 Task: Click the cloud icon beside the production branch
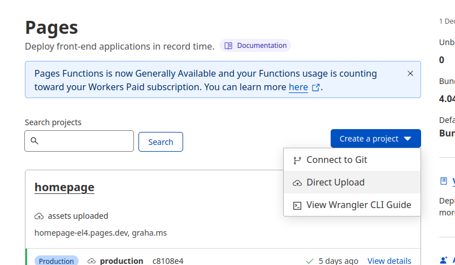(x=92, y=261)
